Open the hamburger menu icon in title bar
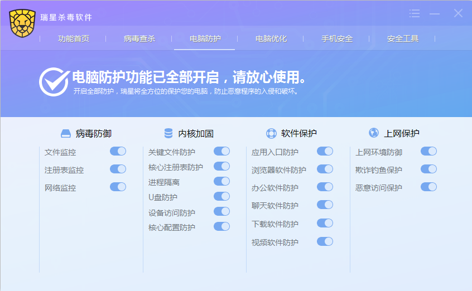472x291 pixels. coord(414,13)
